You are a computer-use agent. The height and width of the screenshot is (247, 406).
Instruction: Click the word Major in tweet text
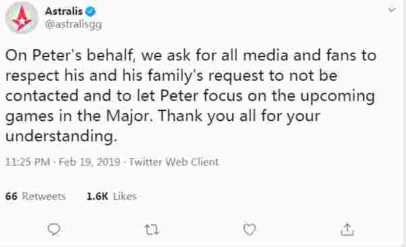coord(128,116)
